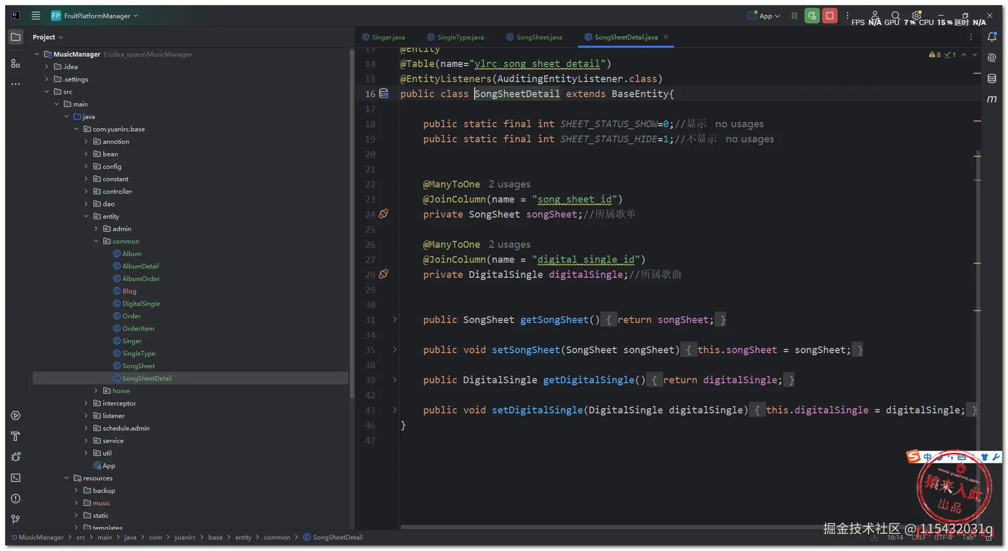The width and height of the screenshot is (1008, 551).
Task: Expand the home package
Action: click(x=96, y=391)
